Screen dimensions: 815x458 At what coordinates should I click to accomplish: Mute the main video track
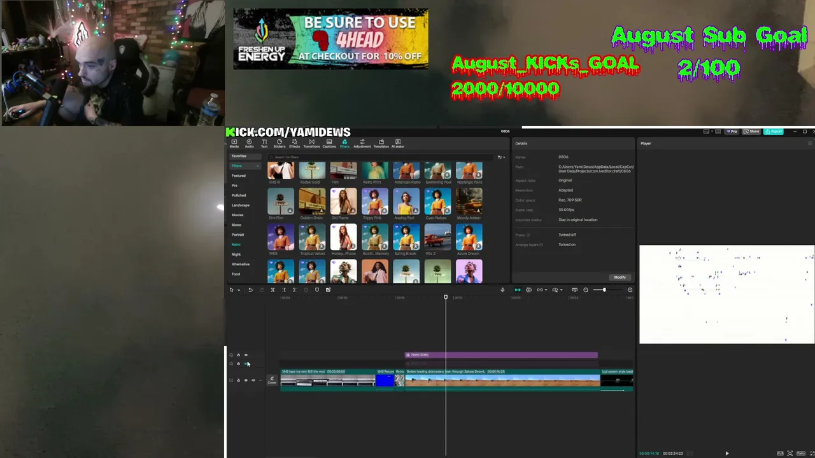[253, 380]
